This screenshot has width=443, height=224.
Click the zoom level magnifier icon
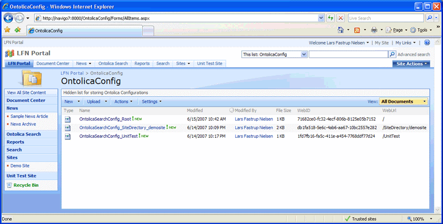click(x=410, y=218)
